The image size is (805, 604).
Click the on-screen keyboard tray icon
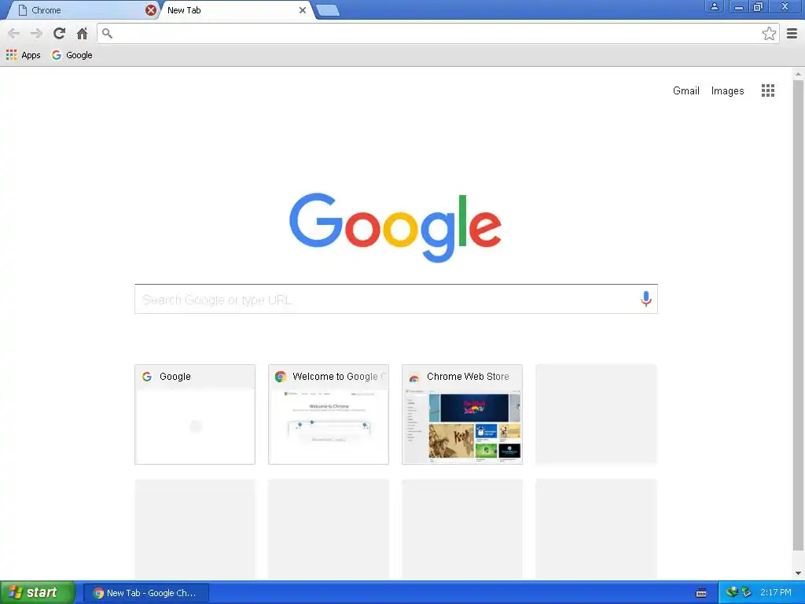pyautogui.click(x=700, y=593)
